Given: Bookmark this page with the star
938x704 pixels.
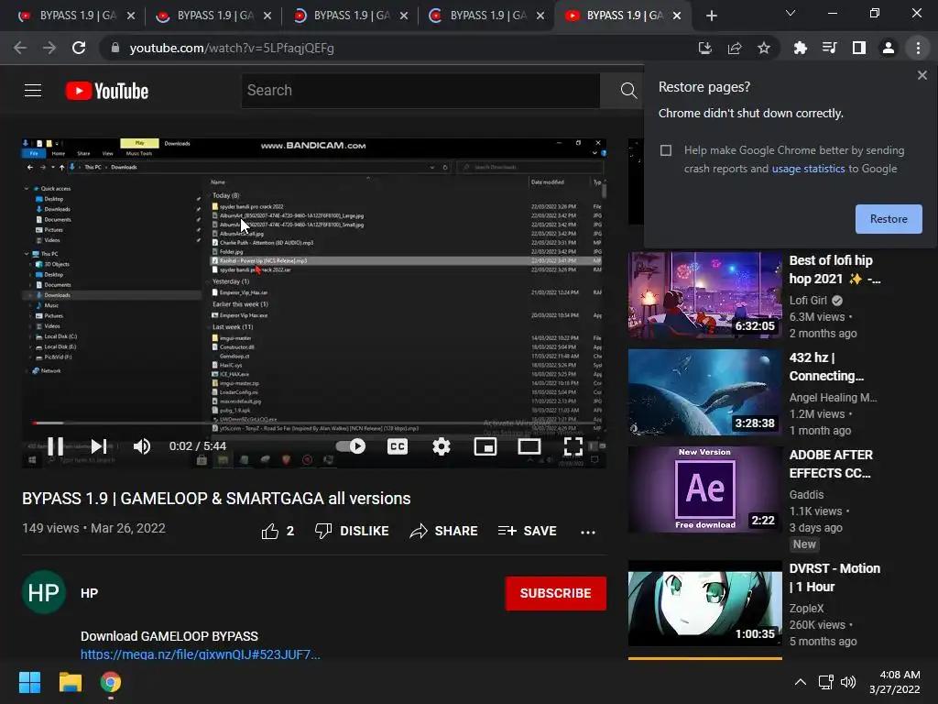Looking at the screenshot, I should pyautogui.click(x=764, y=48).
